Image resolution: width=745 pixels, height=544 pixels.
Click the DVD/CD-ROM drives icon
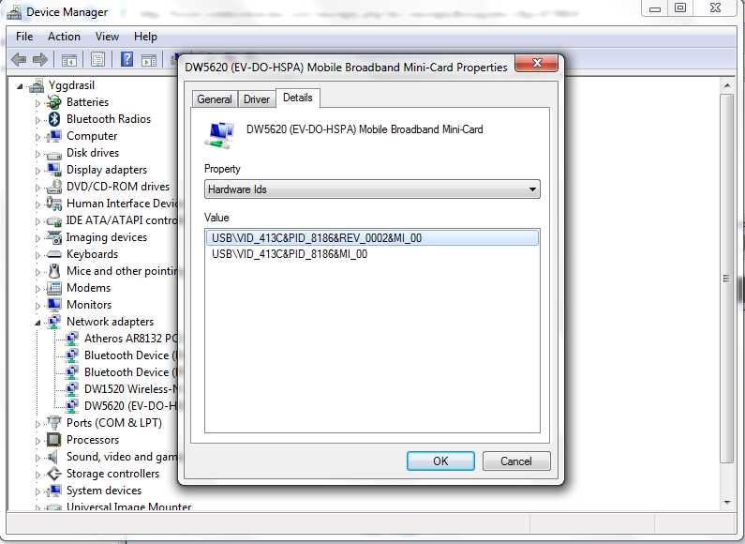point(53,187)
